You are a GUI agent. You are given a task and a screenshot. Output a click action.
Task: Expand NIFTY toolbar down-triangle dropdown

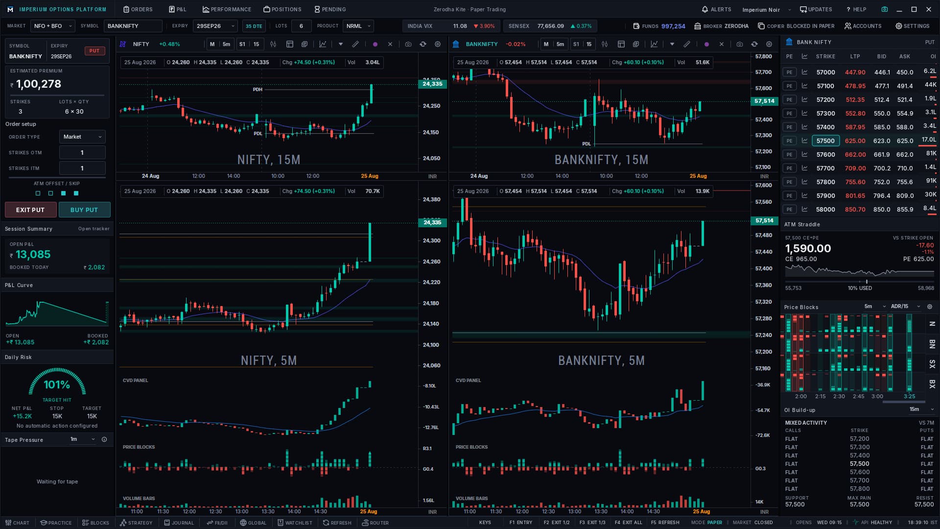click(x=341, y=44)
